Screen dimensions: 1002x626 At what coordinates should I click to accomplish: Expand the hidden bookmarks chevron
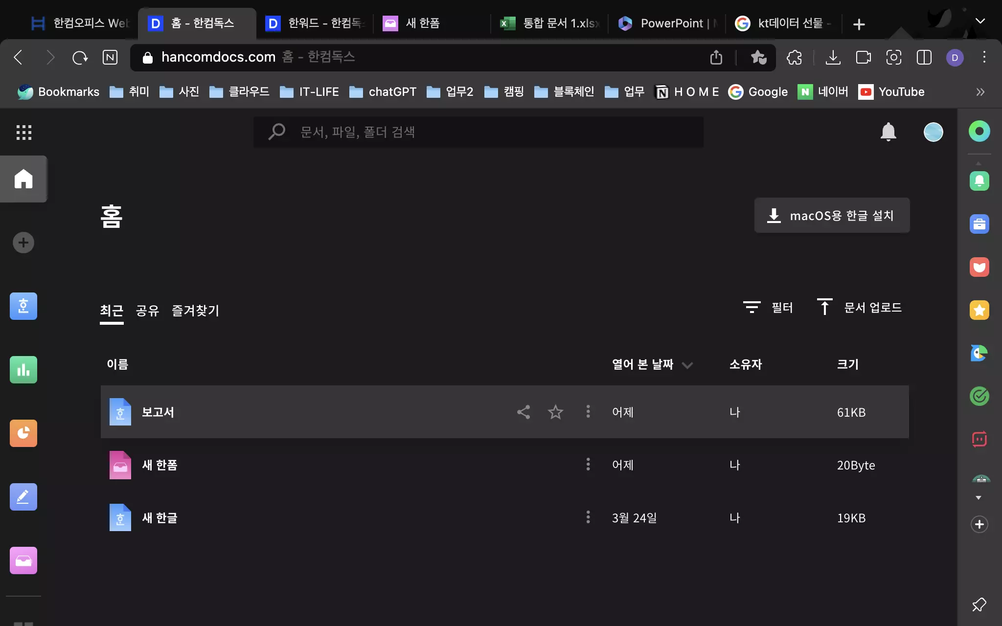[x=980, y=92]
